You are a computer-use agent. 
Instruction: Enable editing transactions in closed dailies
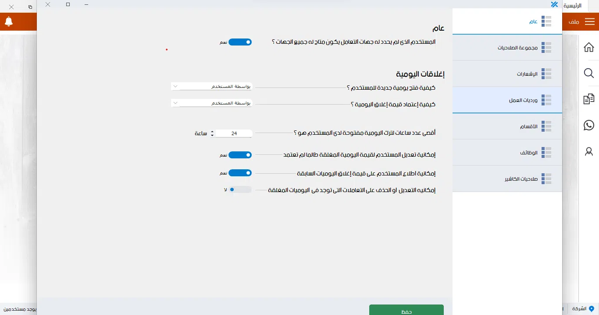(240, 189)
